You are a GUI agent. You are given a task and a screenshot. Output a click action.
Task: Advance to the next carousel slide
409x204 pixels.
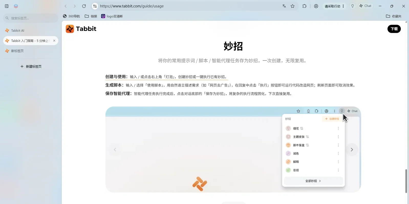(352, 150)
